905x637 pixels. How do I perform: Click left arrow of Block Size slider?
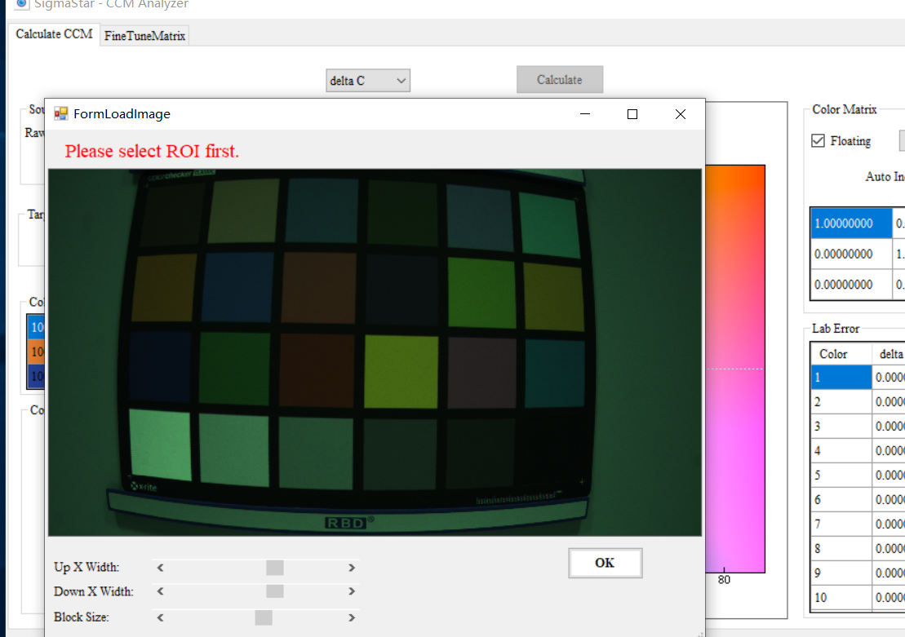(x=161, y=617)
